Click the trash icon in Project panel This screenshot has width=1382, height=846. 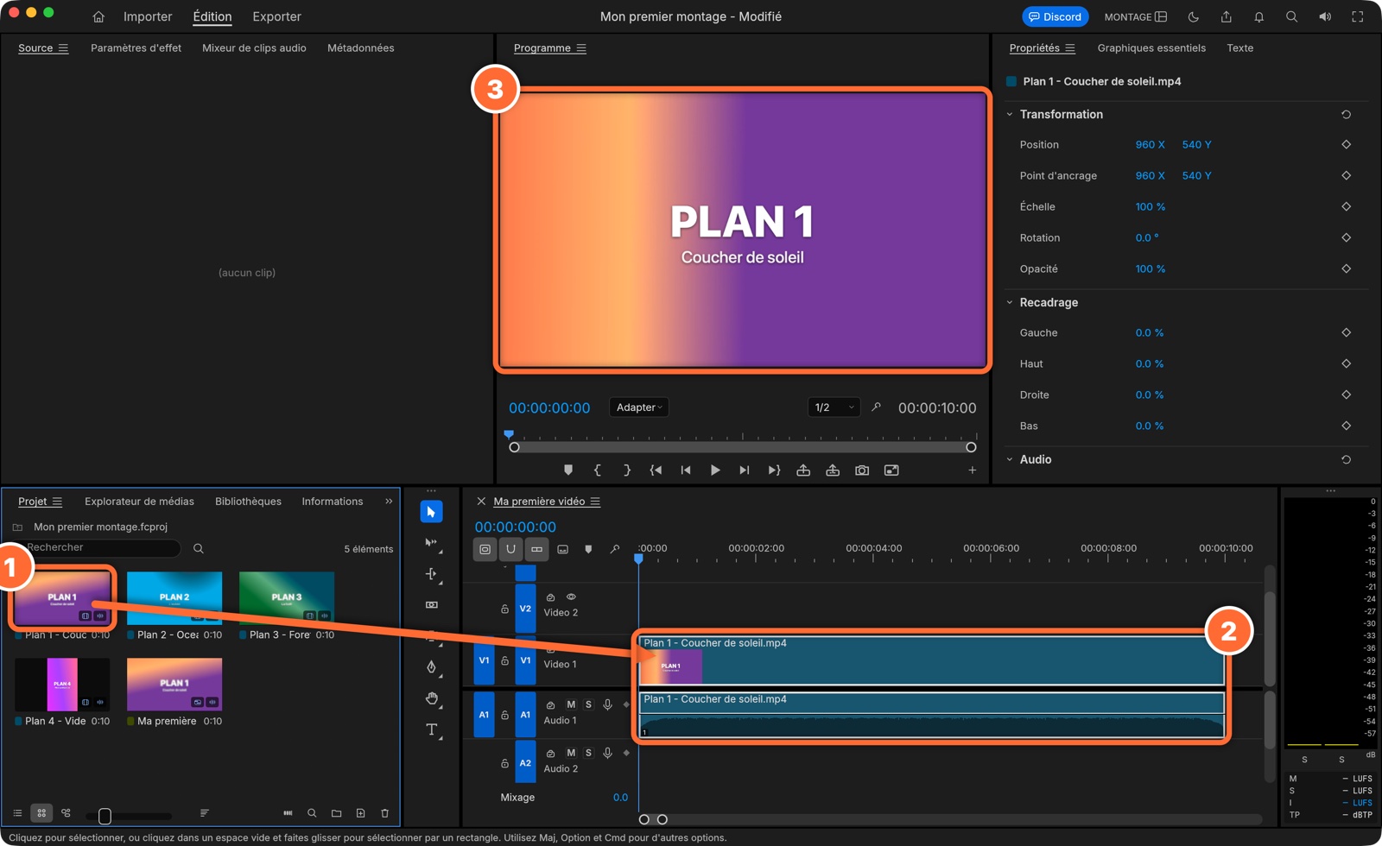click(384, 813)
